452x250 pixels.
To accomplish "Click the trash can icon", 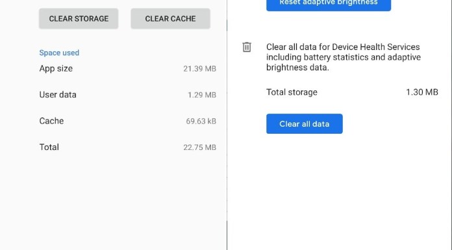I will [247, 47].
